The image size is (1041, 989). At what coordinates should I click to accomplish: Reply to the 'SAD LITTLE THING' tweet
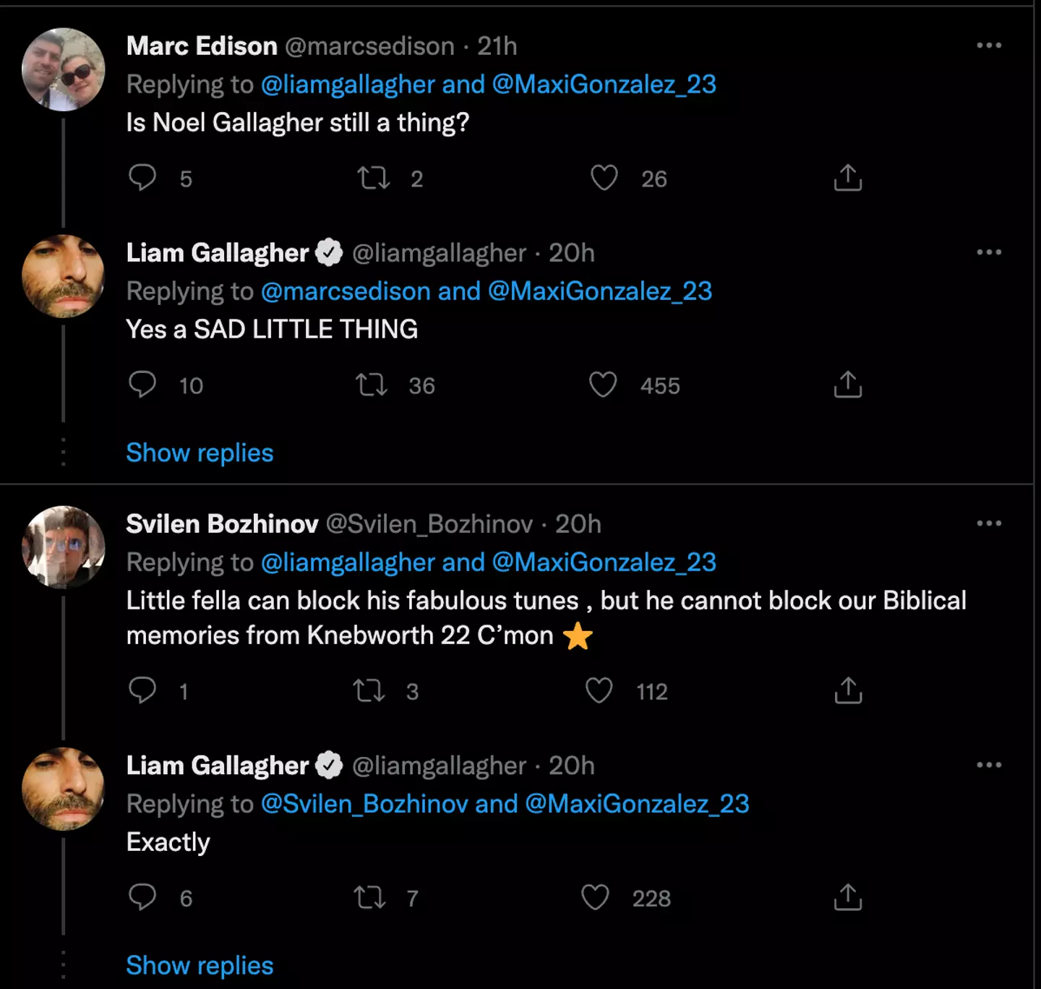click(142, 385)
